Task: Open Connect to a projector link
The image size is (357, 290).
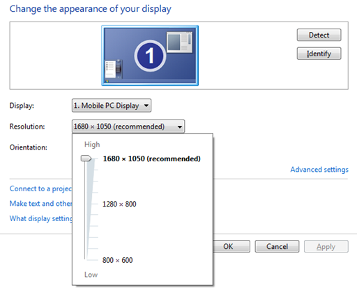Action: 40,188
